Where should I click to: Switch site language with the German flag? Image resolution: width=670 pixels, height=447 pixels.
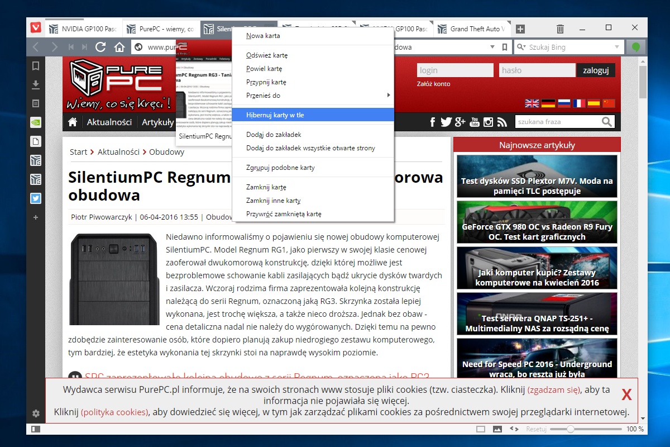click(548, 103)
